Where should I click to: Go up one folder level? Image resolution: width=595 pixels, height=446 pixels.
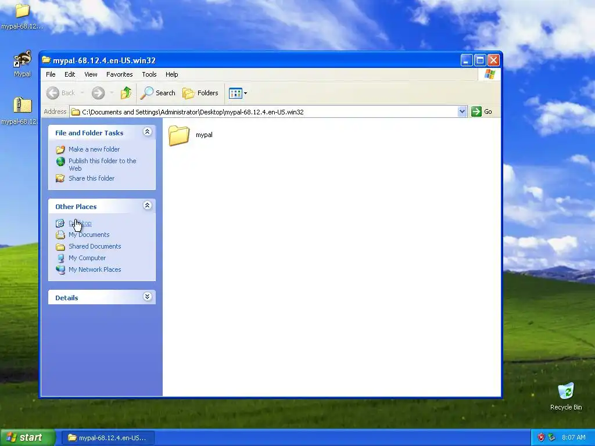126,93
